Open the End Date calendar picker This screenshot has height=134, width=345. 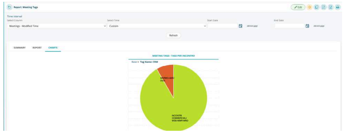click(x=307, y=26)
